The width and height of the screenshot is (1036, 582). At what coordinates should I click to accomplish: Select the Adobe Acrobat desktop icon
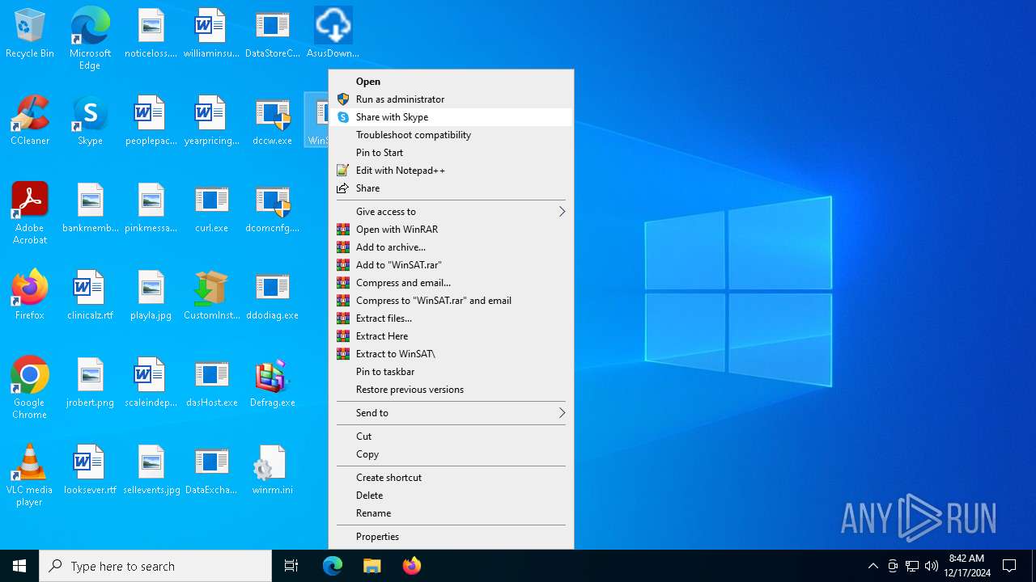(30, 213)
